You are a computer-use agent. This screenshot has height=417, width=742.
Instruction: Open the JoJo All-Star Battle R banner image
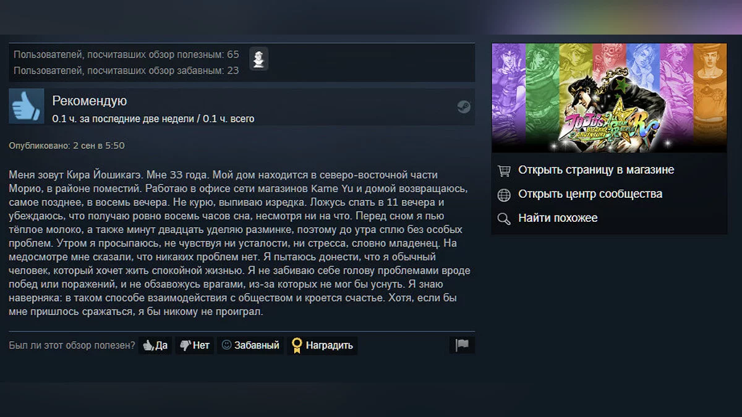[609, 98]
